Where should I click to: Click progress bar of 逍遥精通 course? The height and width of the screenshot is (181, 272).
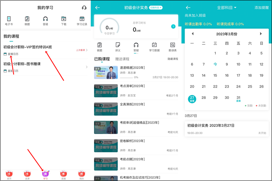click(126, 78)
